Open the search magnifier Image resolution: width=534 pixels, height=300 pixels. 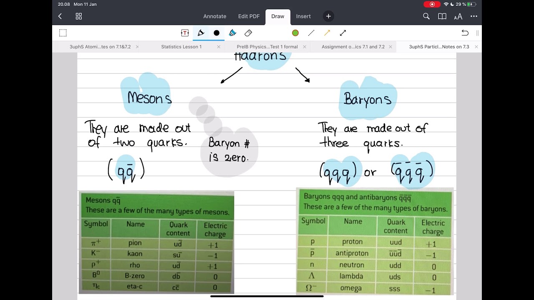tap(426, 16)
